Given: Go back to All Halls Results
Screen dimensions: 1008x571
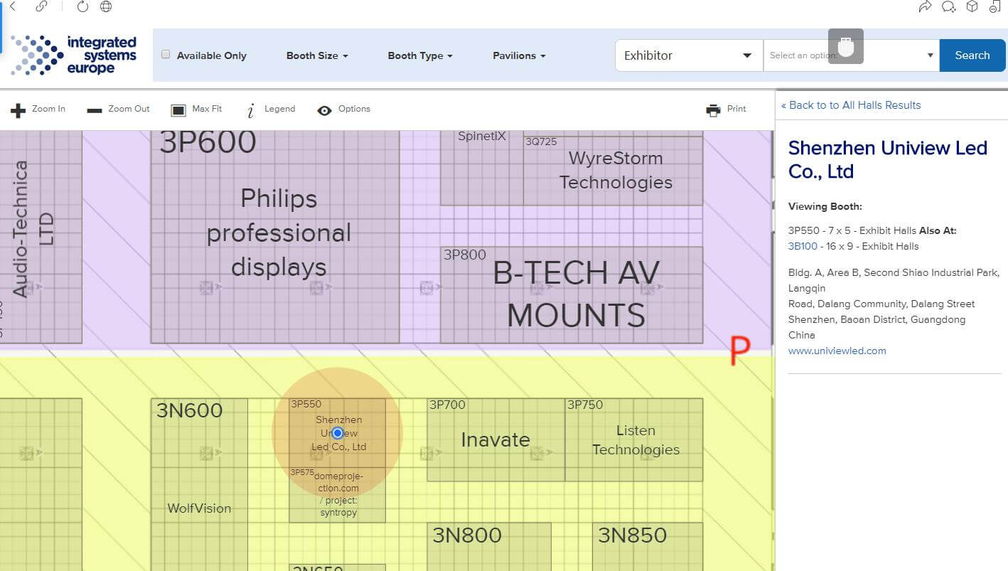Looking at the screenshot, I should pyautogui.click(x=851, y=105).
